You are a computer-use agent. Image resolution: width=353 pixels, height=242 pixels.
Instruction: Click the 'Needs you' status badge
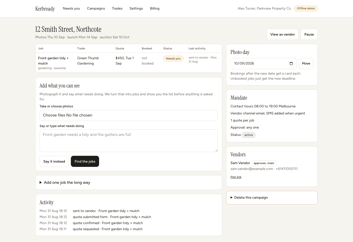tap(173, 58)
